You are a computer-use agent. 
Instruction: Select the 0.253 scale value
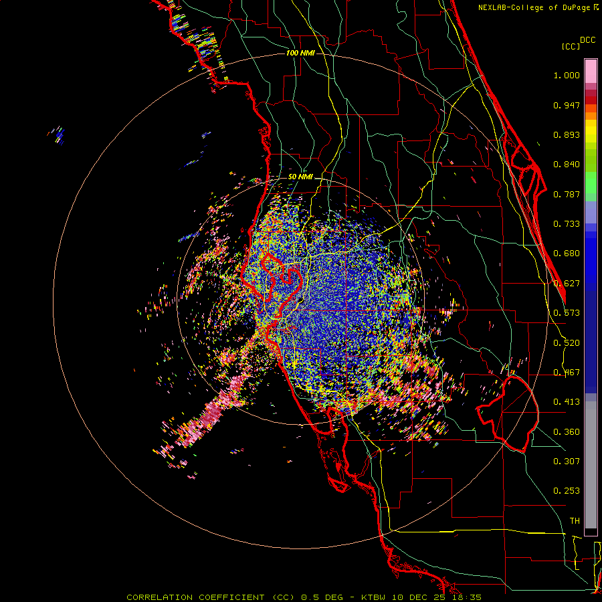[x=567, y=491]
